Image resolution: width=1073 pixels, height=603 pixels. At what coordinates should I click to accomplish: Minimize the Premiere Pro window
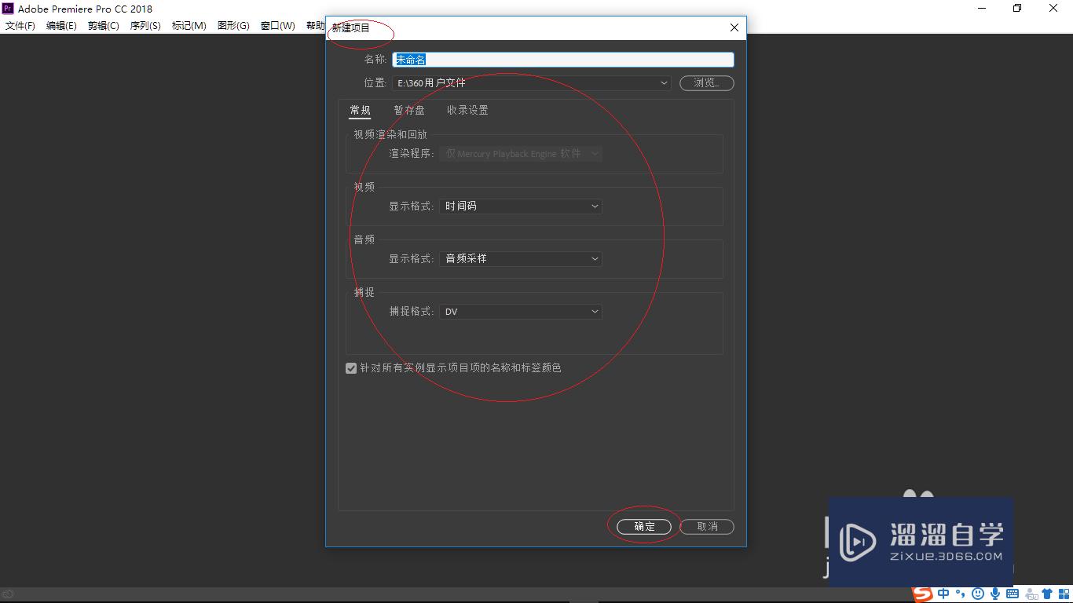[x=982, y=9]
